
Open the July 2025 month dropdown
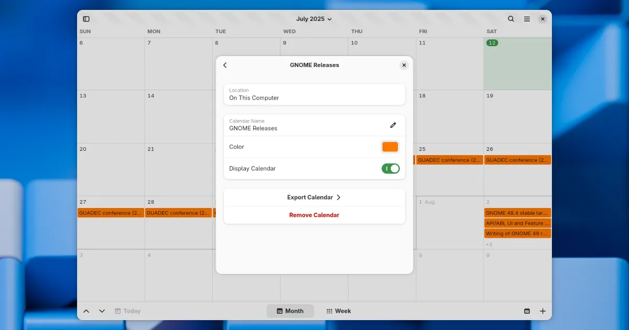(x=314, y=19)
